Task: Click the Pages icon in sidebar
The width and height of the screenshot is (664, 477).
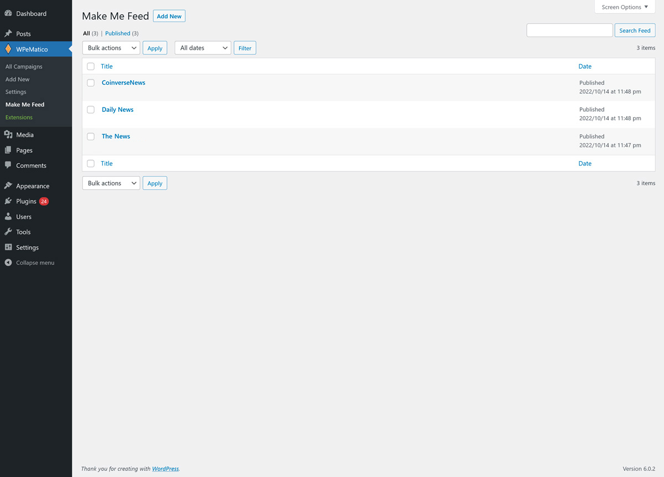Action: [8, 150]
